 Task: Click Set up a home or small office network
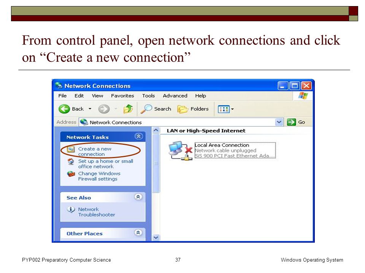point(106,164)
